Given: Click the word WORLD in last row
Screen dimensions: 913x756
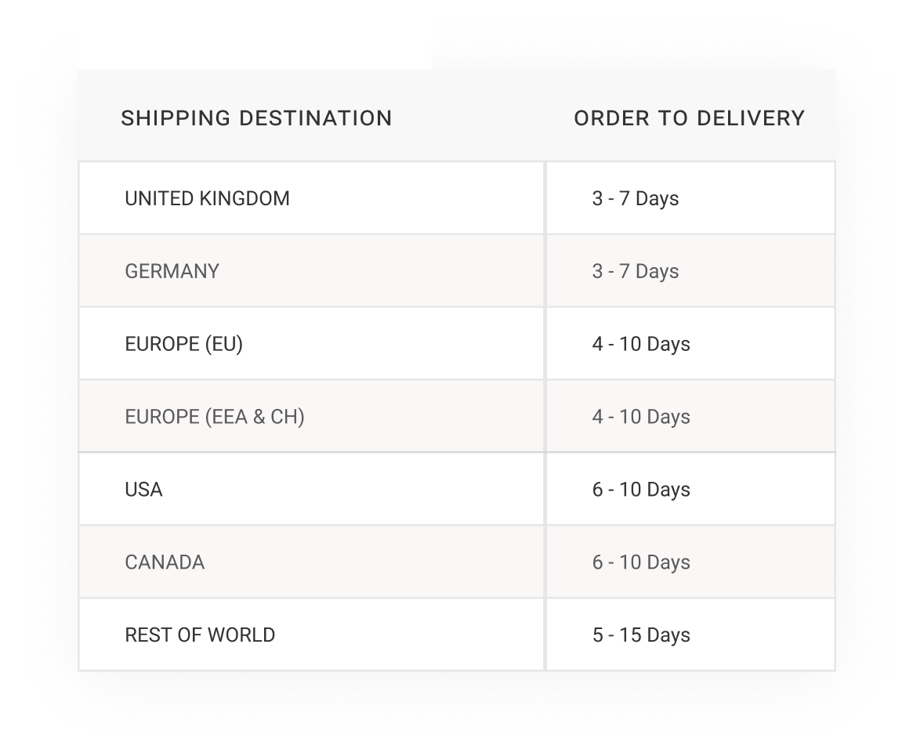Looking at the screenshot, I should [x=241, y=635].
